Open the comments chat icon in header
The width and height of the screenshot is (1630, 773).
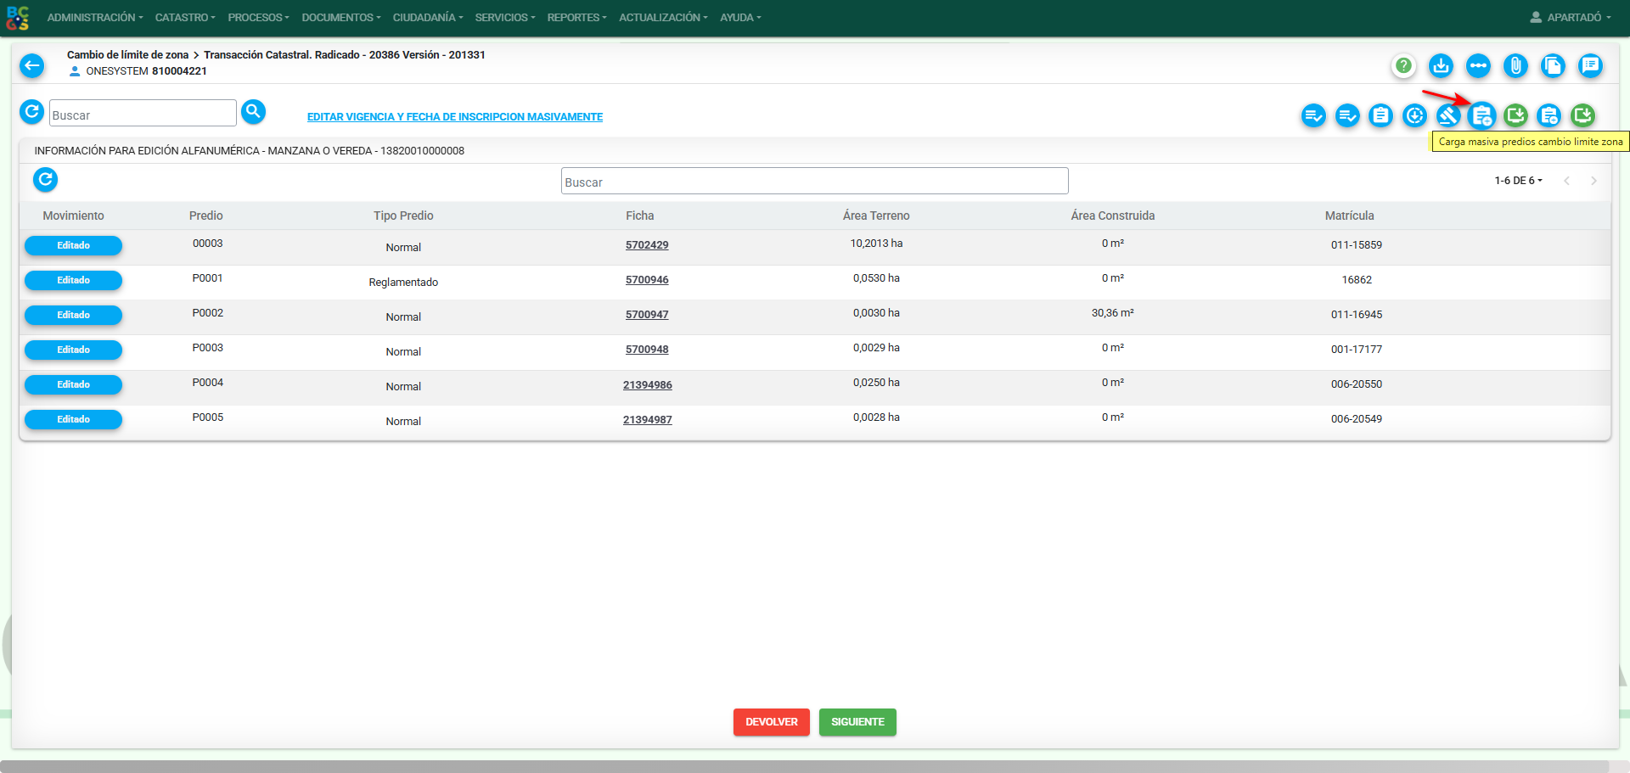tap(1590, 65)
